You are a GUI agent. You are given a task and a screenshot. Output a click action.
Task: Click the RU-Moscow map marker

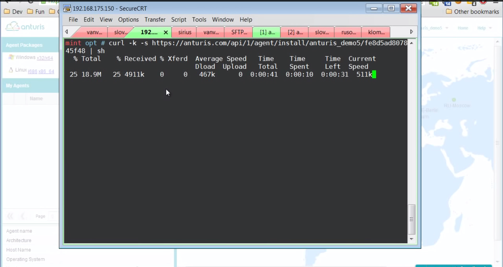pyautogui.click(x=454, y=100)
